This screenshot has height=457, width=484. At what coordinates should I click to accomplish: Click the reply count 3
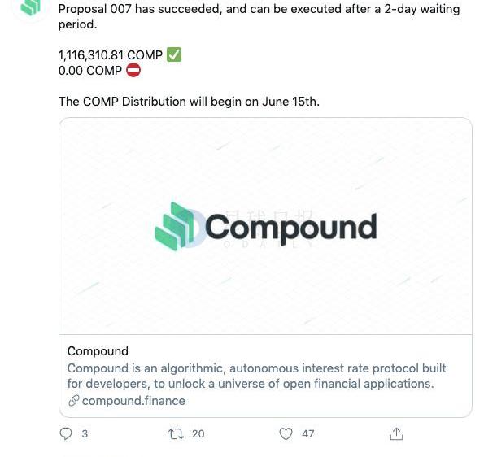coord(85,434)
